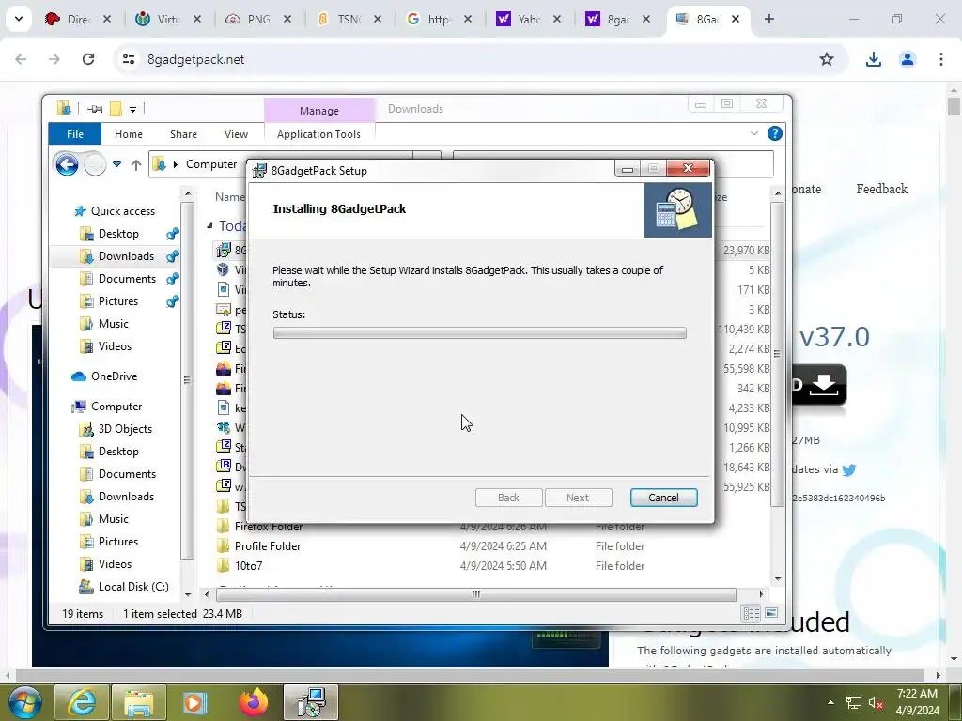Cancel the 8GadgetPack installation
The height and width of the screenshot is (721, 962).
coord(663,498)
